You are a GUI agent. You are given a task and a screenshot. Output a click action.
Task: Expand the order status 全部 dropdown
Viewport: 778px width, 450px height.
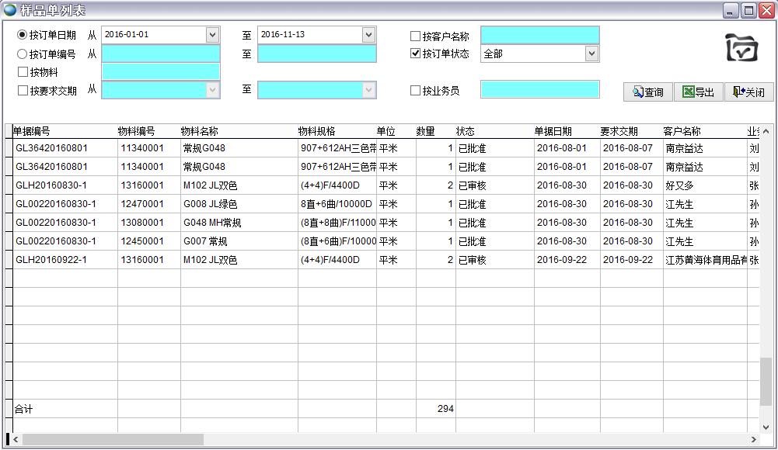tap(591, 54)
